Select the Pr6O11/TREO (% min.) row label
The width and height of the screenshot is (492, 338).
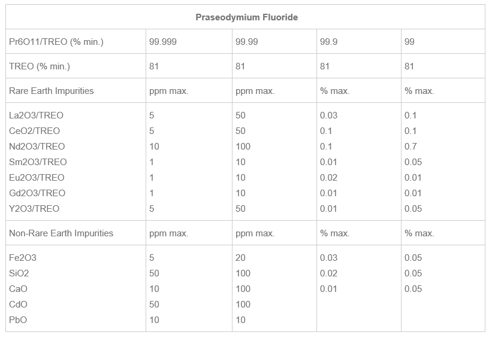point(56,42)
